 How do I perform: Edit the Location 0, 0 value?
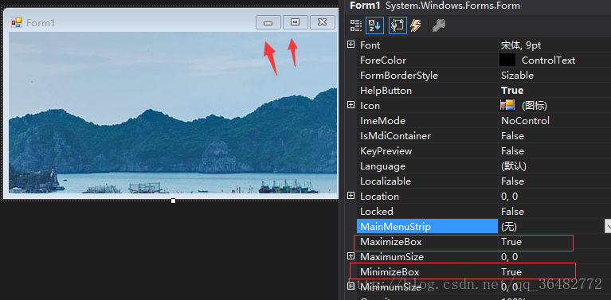pyautogui.click(x=509, y=196)
